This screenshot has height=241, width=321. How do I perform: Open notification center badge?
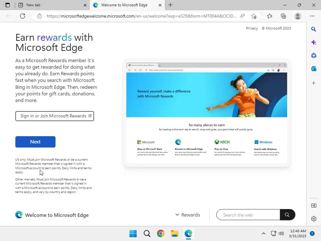(x=312, y=233)
